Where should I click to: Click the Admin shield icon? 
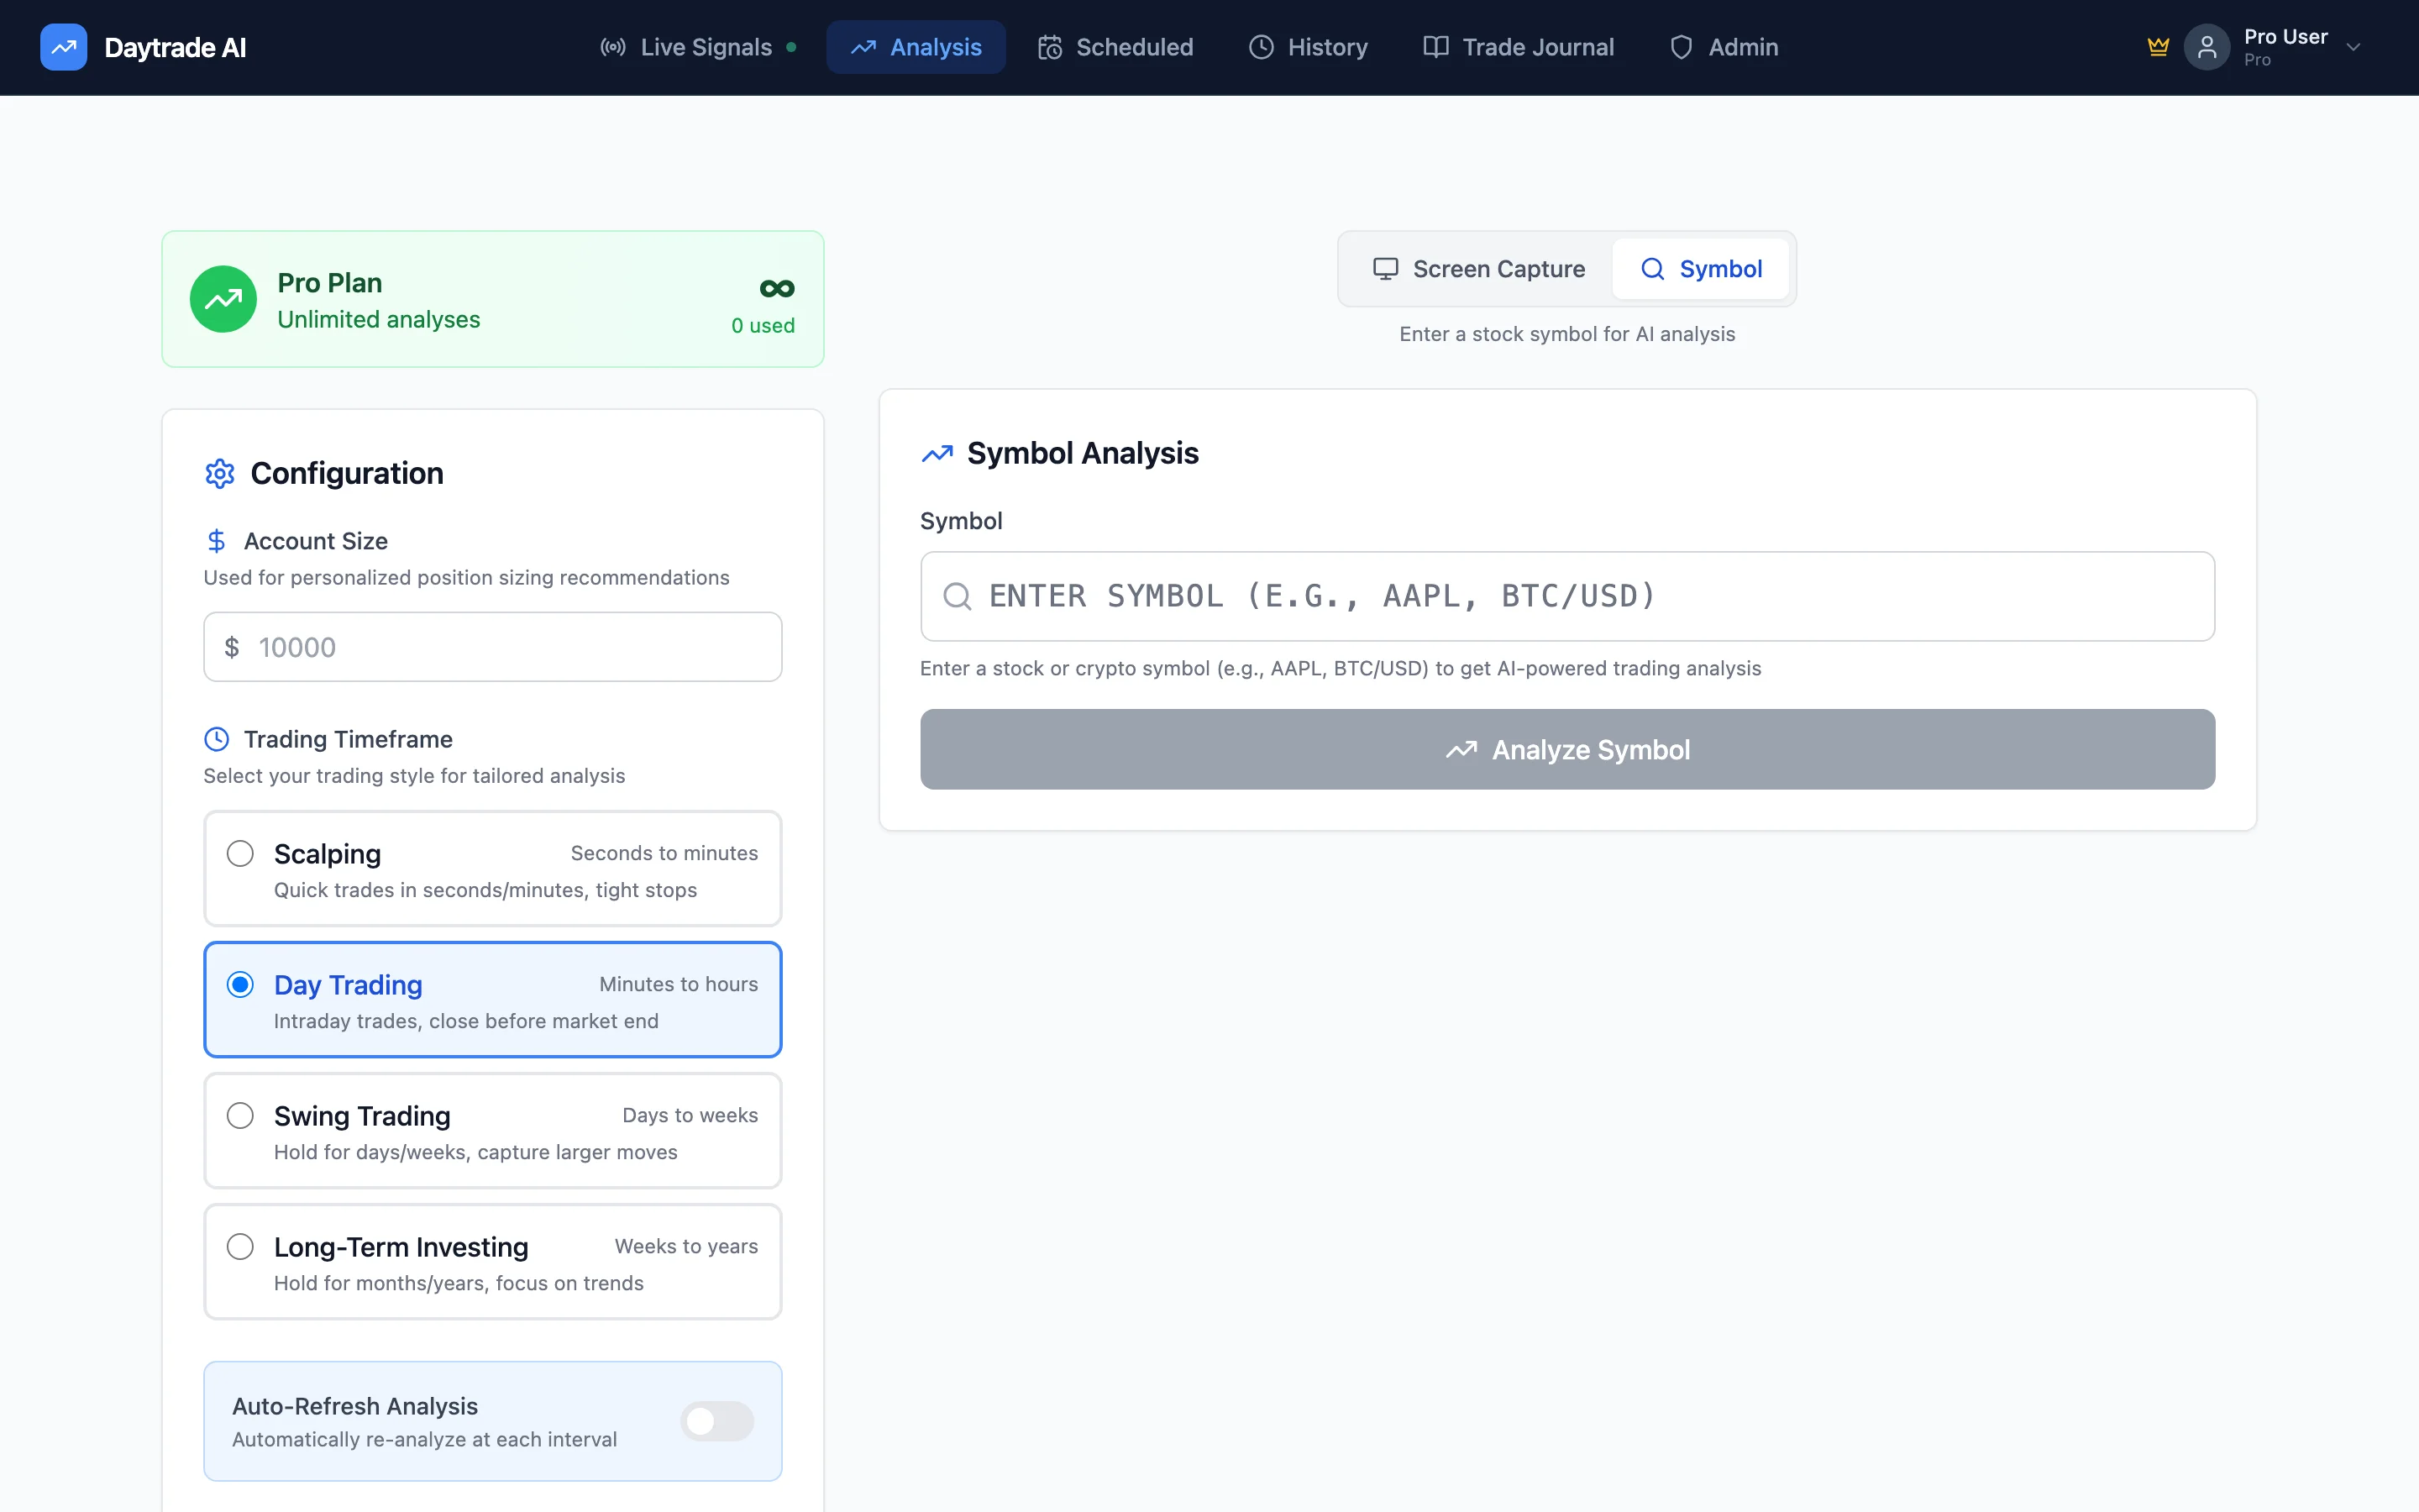[1682, 46]
